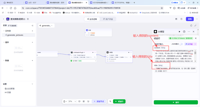The width and height of the screenshot is (200, 107).
Task: Open the split-view icon left of history icon
Action: [x=176, y=19]
